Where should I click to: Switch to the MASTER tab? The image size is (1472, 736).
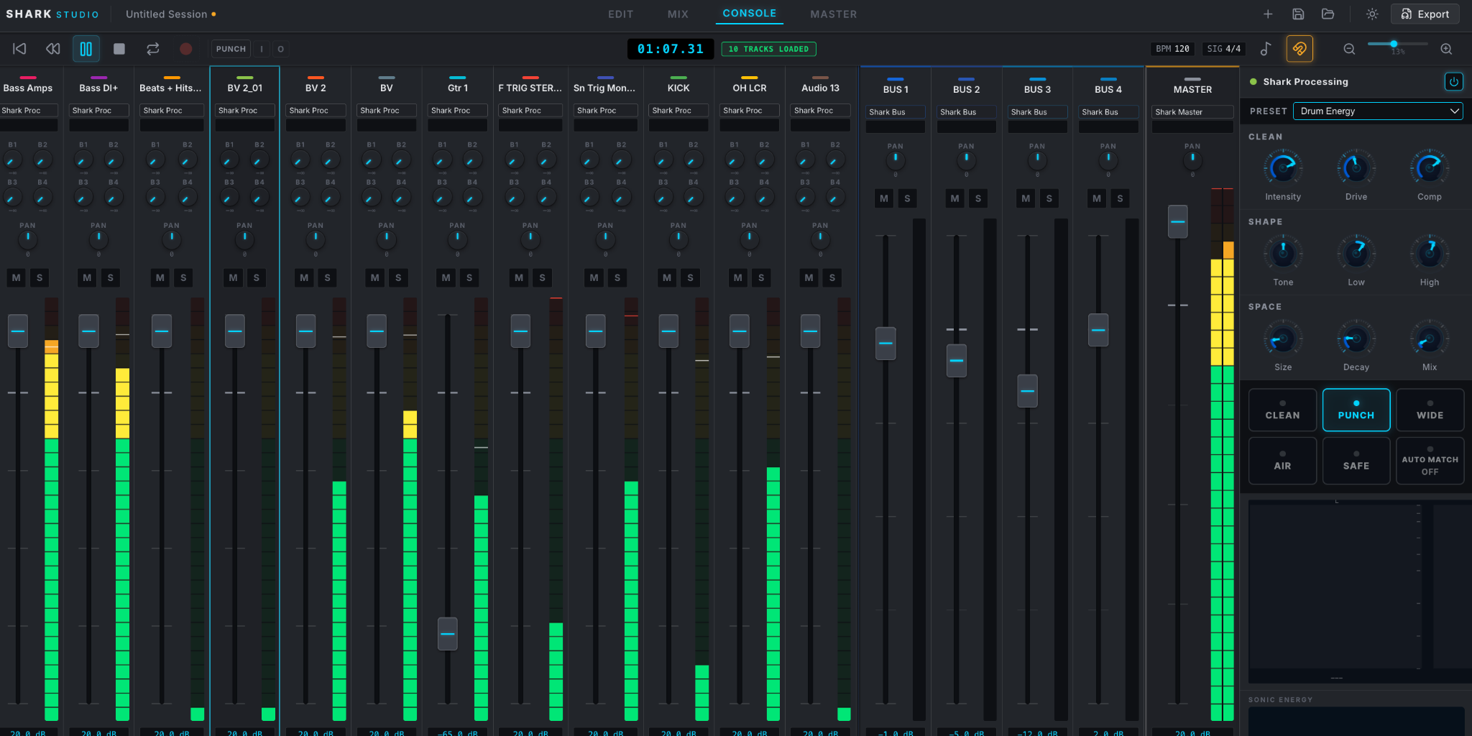pos(833,14)
